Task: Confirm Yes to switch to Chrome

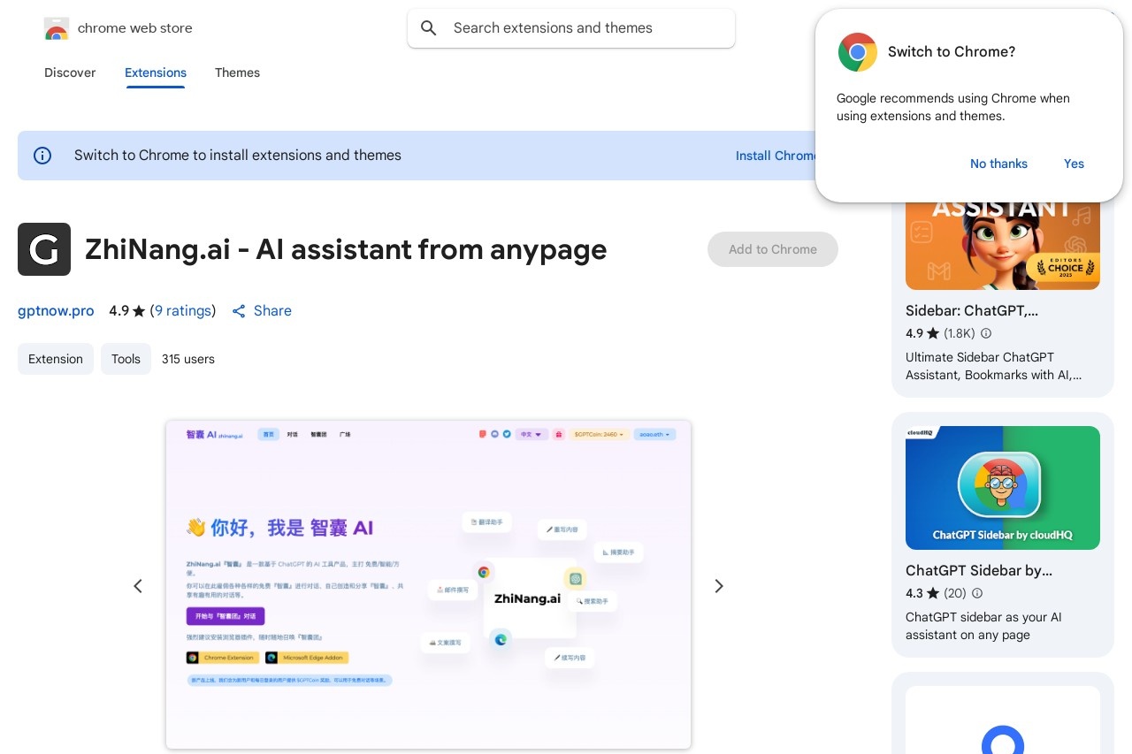Action: [1074, 164]
